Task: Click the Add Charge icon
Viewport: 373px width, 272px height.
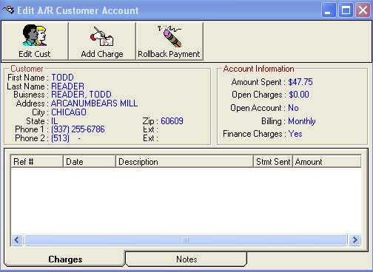Action: (x=102, y=36)
